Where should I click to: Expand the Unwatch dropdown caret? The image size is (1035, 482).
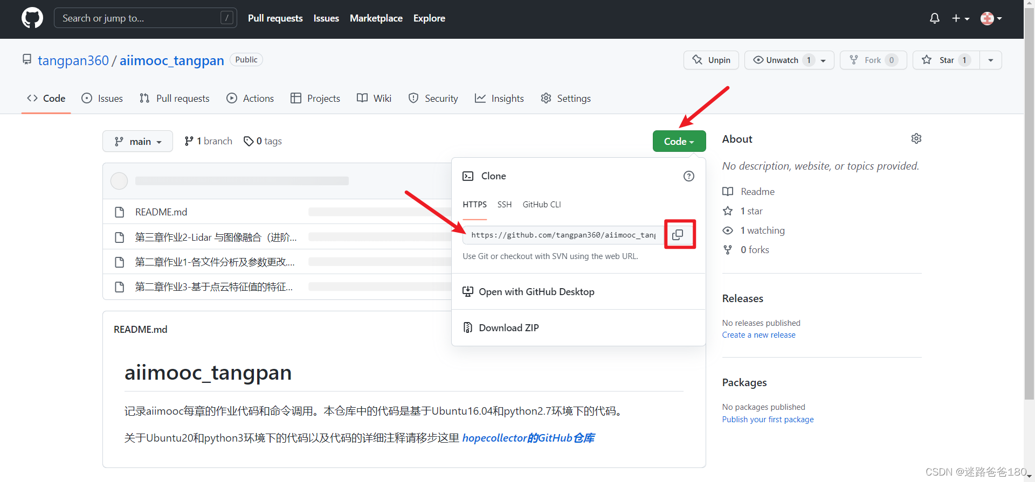(824, 60)
